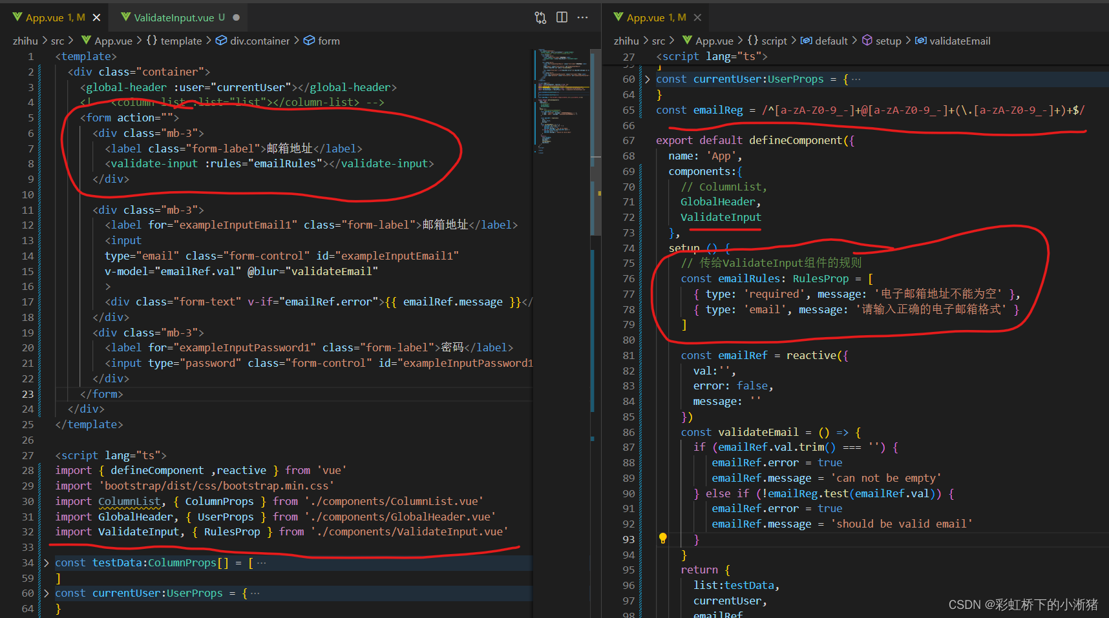Viewport: 1109px width, 618px height.
Task: Click the src breadcrumb item
Action: 57,40
